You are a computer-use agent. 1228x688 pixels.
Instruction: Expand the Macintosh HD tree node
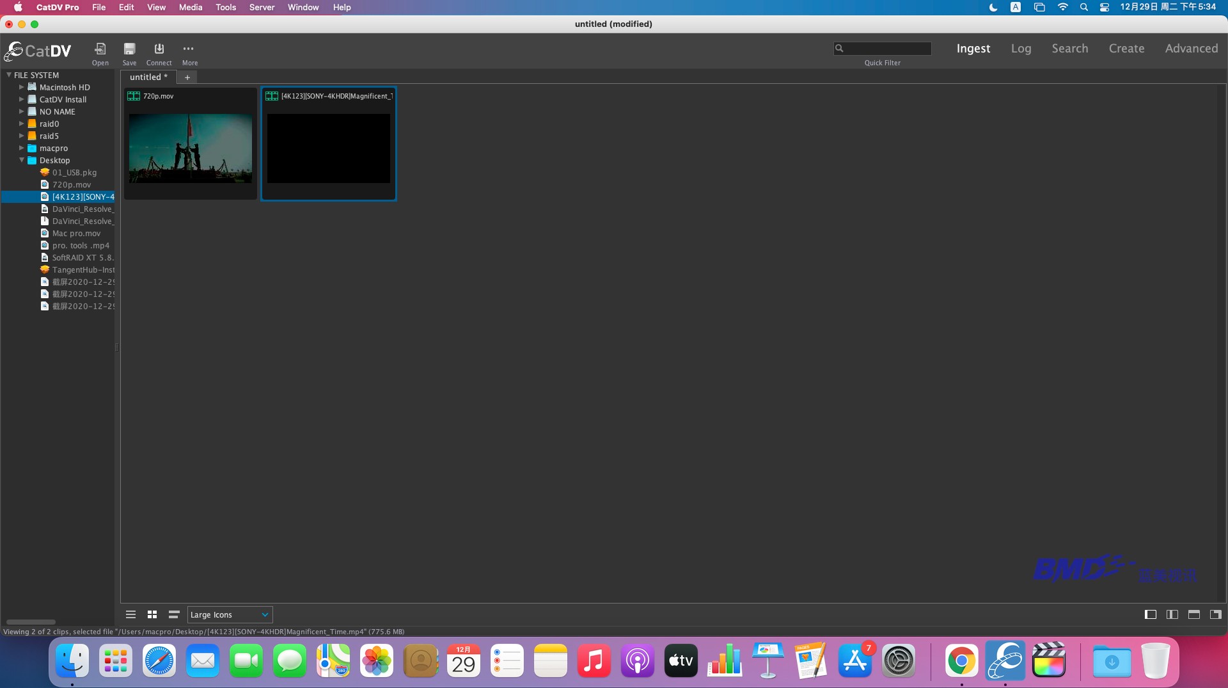pyautogui.click(x=22, y=87)
